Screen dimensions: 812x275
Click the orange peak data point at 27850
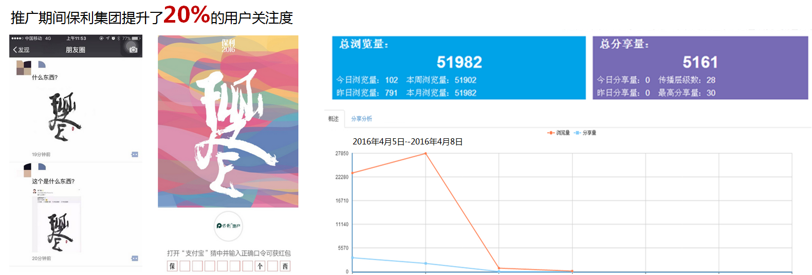tap(426, 154)
